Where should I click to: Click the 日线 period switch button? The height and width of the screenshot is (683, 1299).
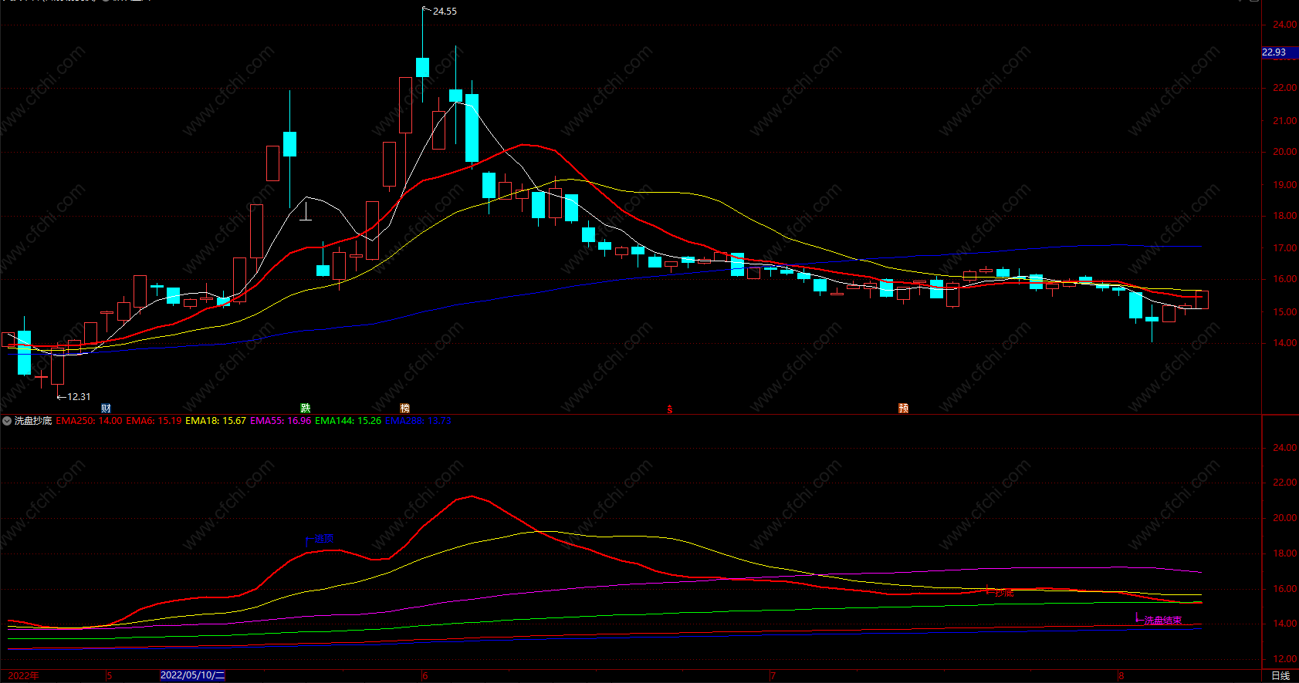point(1280,676)
